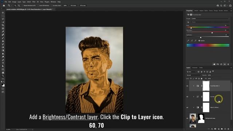Click the create new group folder icon
This screenshot has height=131, width=233.
coord(222,129)
